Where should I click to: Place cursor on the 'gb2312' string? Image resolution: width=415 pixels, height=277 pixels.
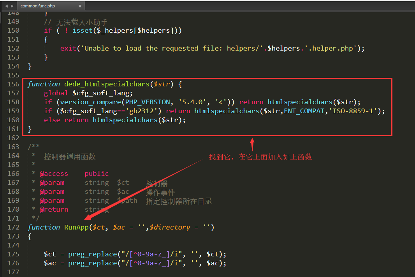coord(143,111)
